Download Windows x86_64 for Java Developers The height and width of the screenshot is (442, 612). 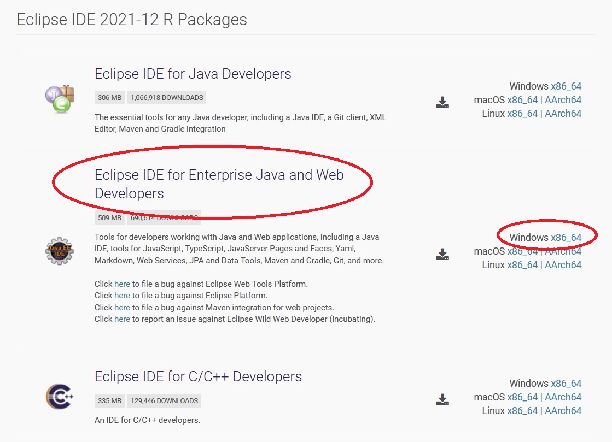pos(566,86)
